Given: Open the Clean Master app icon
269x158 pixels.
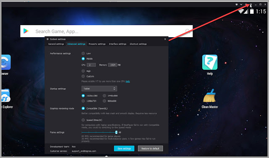Looking at the screenshot, I should click(x=210, y=96).
